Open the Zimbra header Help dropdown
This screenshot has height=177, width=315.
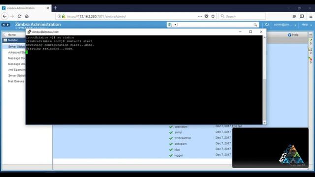pos(307,25)
